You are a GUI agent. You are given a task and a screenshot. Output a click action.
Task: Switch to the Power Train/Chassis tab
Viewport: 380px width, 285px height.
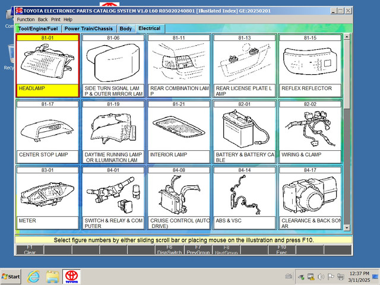88,28
